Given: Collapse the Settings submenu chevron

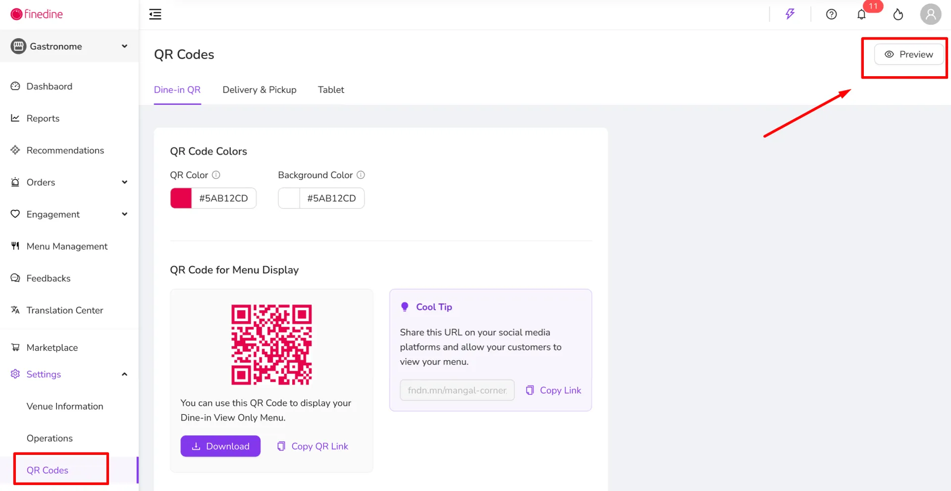Looking at the screenshot, I should click(x=124, y=374).
